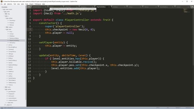Click line number 15 in gutter
This screenshot has width=194, height=109.
tap(29, 55)
